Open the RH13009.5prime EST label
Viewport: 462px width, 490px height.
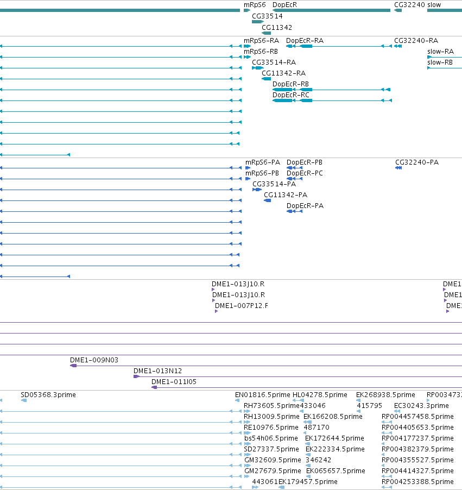pos(271,417)
